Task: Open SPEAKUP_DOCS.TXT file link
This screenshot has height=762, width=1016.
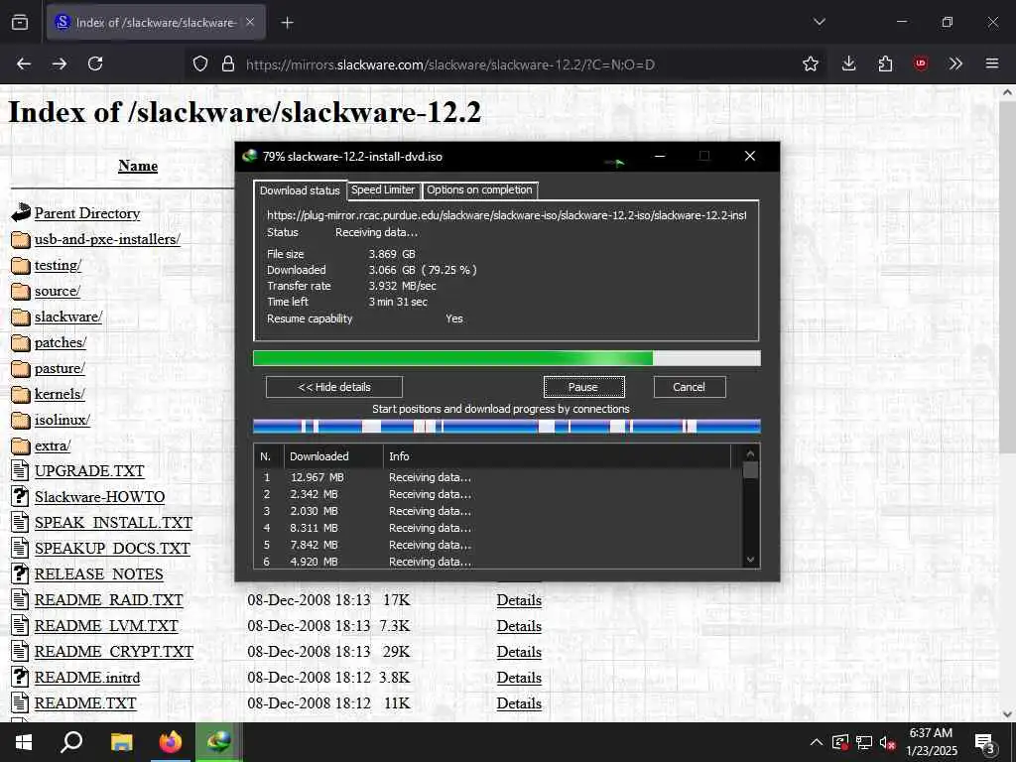Action: pyautogui.click(x=113, y=548)
